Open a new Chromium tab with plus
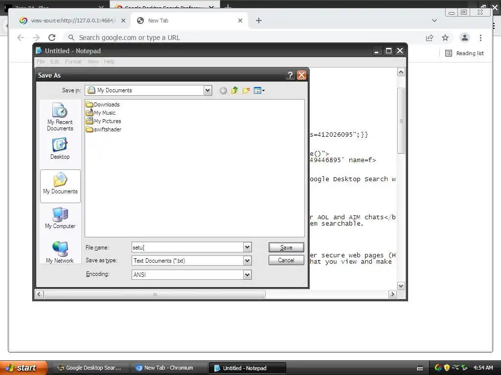501x375 pixels. coord(259,21)
